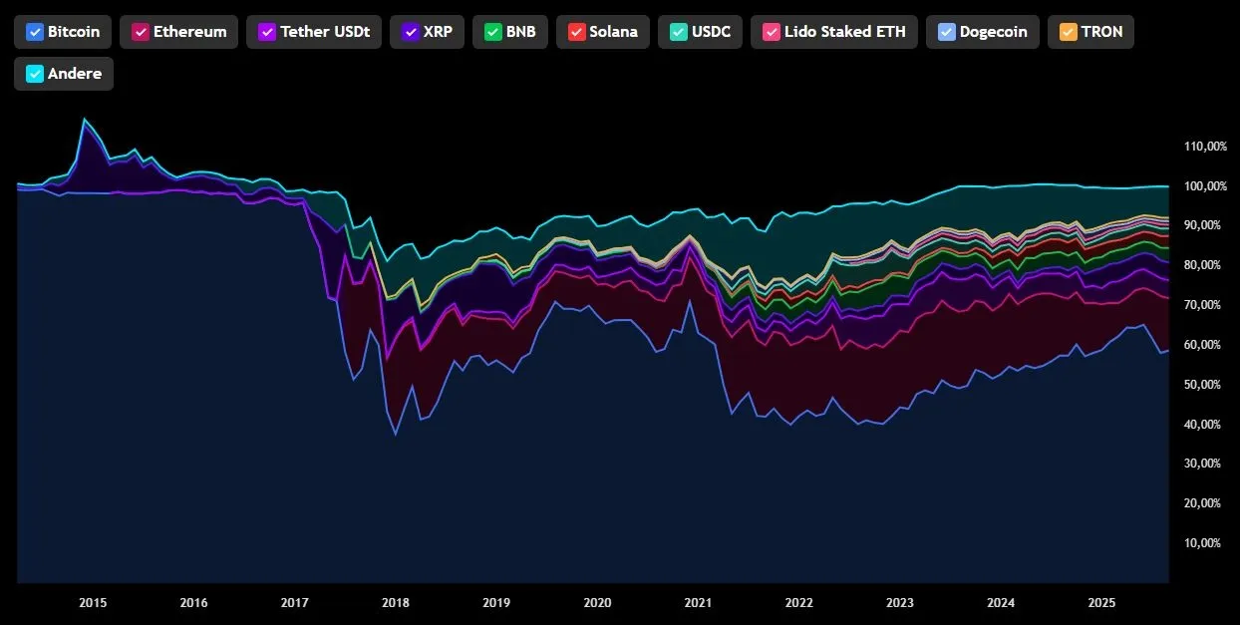Hide the XRP series checkbox
The width and height of the screenshot is (1240, 625).
click(411, 32)
